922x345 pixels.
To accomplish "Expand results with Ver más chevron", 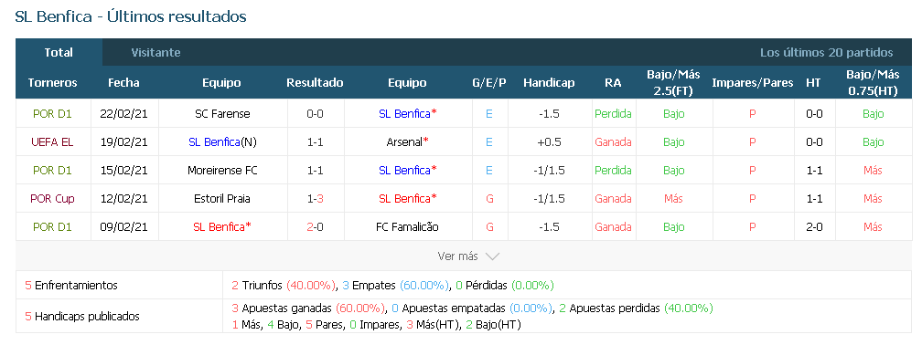I will pyautogui.click(x=468, y=256).
